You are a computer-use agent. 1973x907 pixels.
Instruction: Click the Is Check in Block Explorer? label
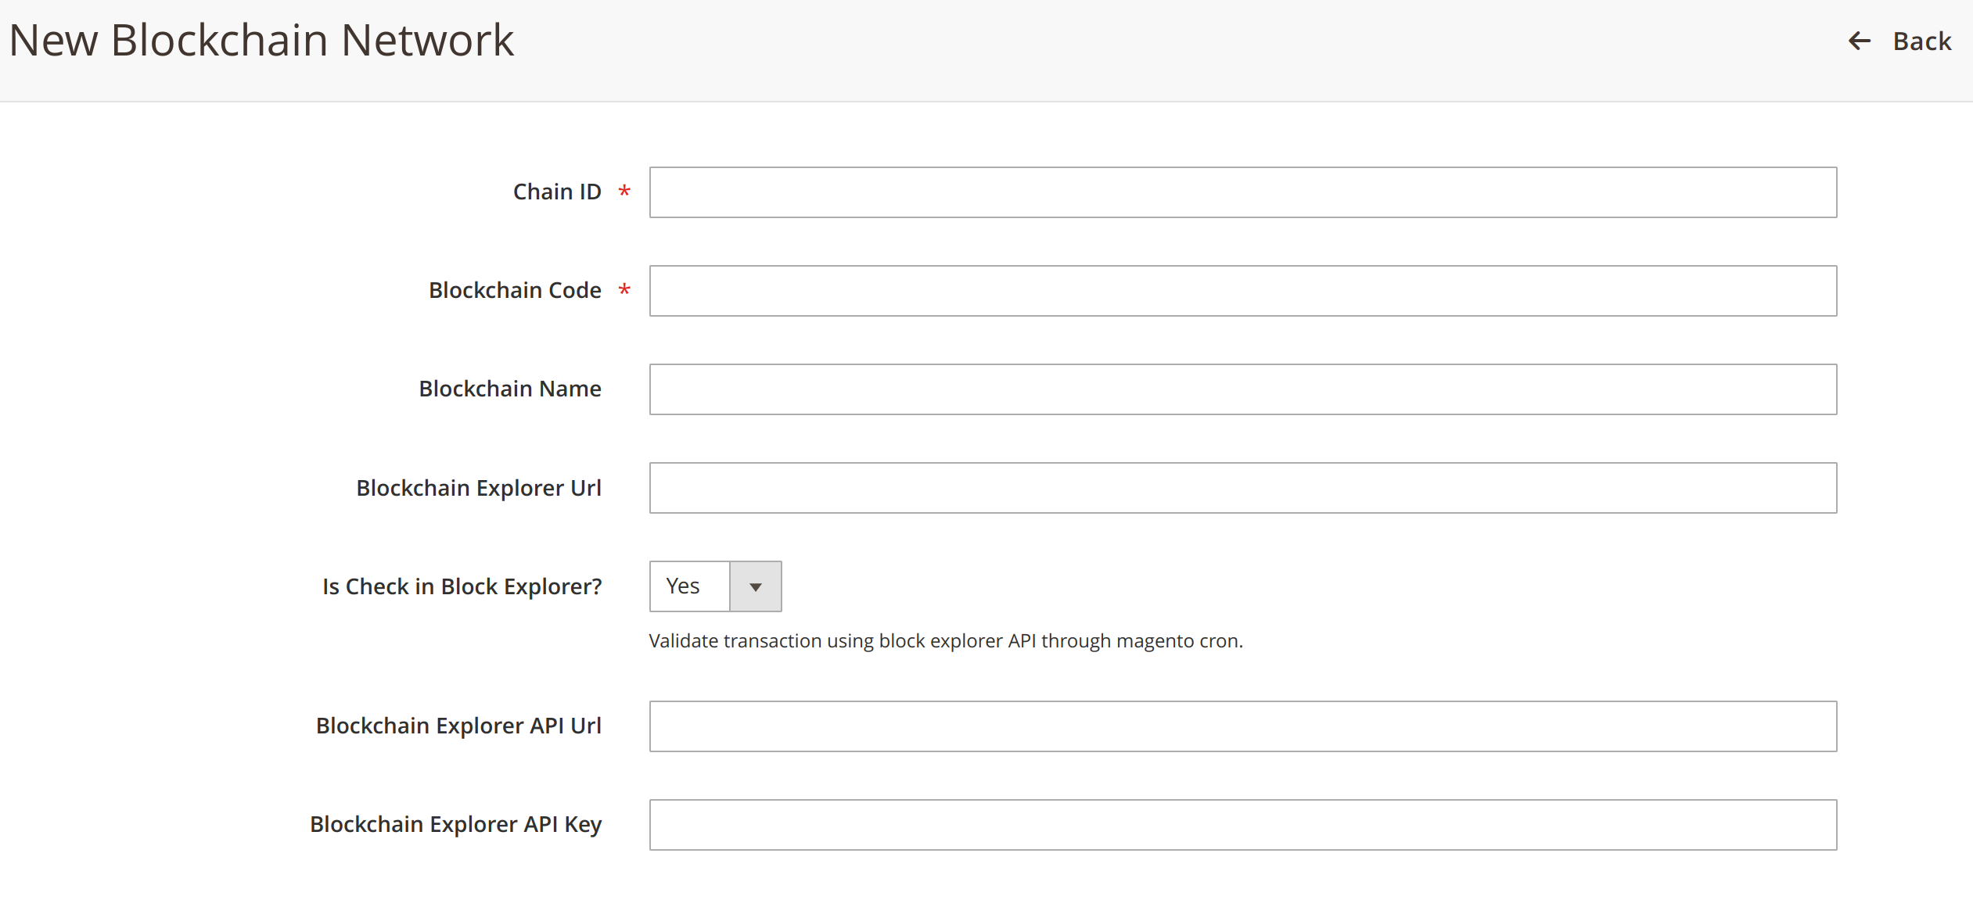pyautogui.click(x=462, y=587)
